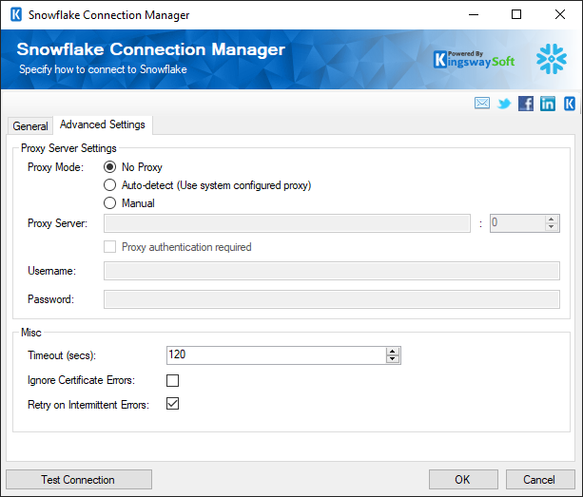This screenshot has width=583, height=497.
Task: Click the Proxy Server address field
Action: [287, 223]
